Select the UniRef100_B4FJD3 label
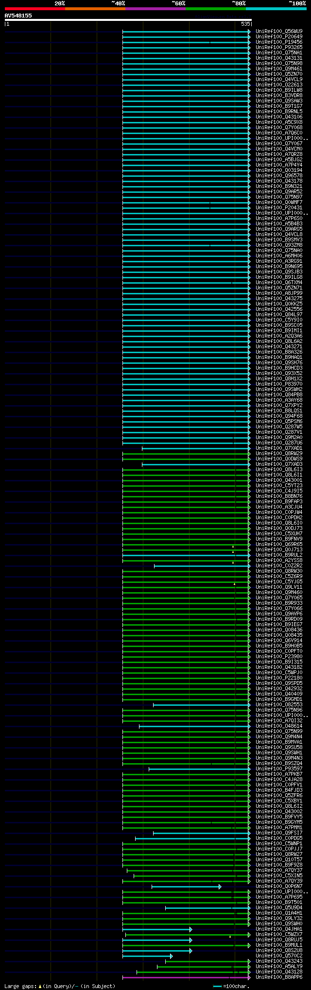 click(279, 790)
